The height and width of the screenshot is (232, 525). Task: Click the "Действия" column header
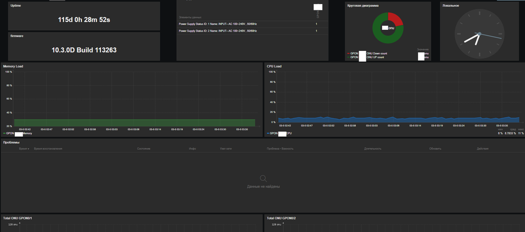[482, 149]
